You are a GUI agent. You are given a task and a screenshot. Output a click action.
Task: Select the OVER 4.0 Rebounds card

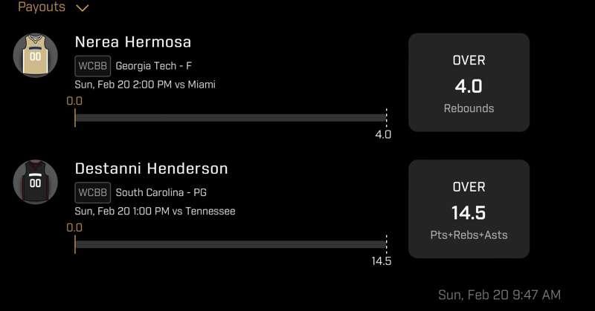pos(469,82)
